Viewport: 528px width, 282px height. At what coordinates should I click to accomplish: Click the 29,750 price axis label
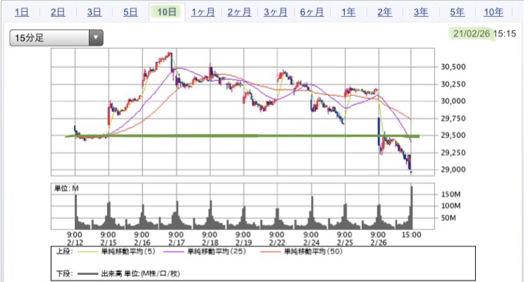(x=453, y=118)
